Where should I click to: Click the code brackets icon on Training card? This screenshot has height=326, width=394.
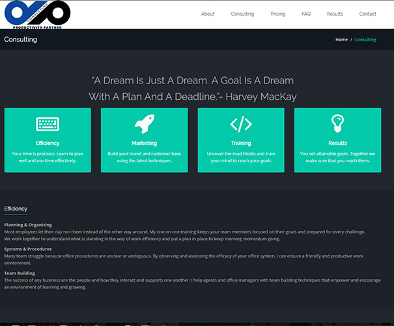pyautogui.click(x=241, y=124)
